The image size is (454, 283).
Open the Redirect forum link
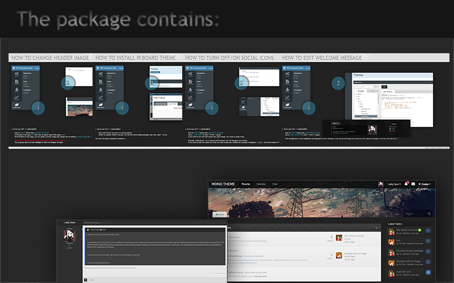236,272
